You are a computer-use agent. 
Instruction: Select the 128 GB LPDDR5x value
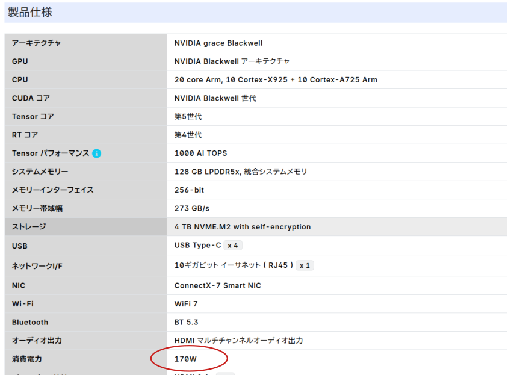241,172
